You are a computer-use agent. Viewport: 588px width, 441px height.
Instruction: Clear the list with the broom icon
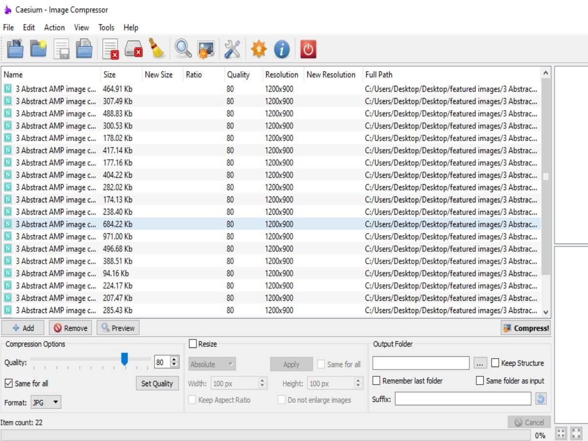(x=156, y=49)
